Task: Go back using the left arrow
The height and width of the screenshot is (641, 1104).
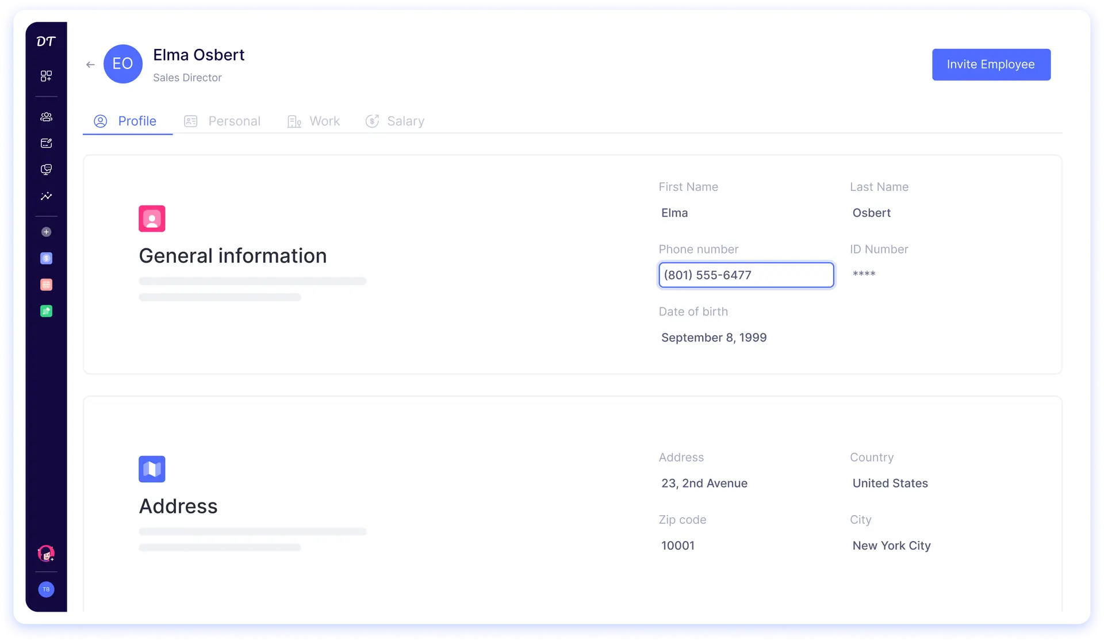Action: 90,64
